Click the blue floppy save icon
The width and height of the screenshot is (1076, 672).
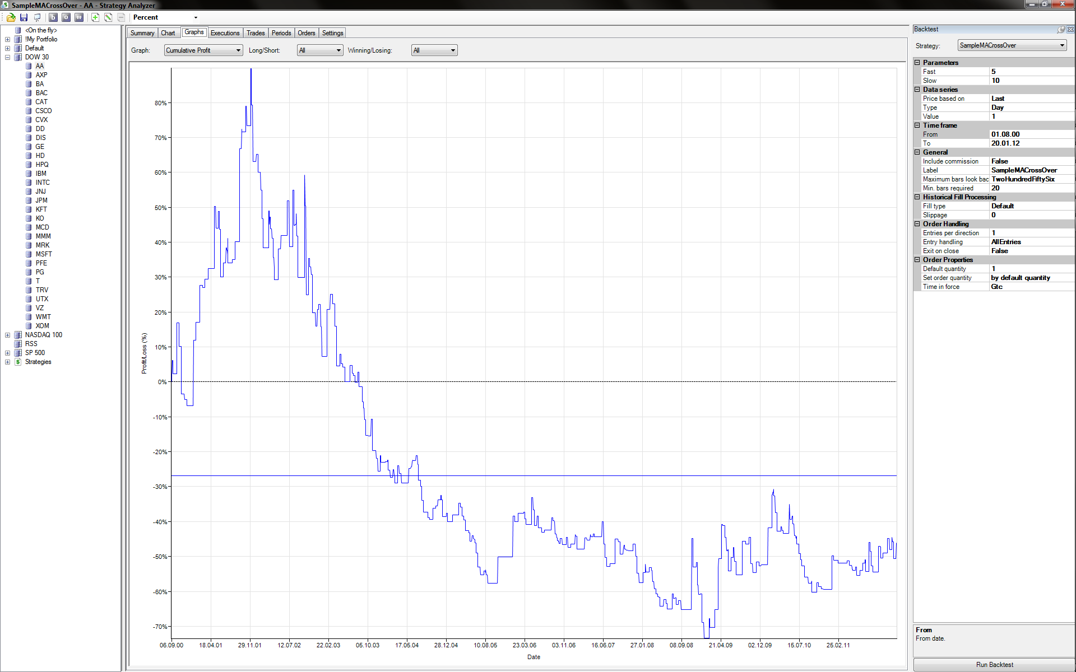(24, 17)
